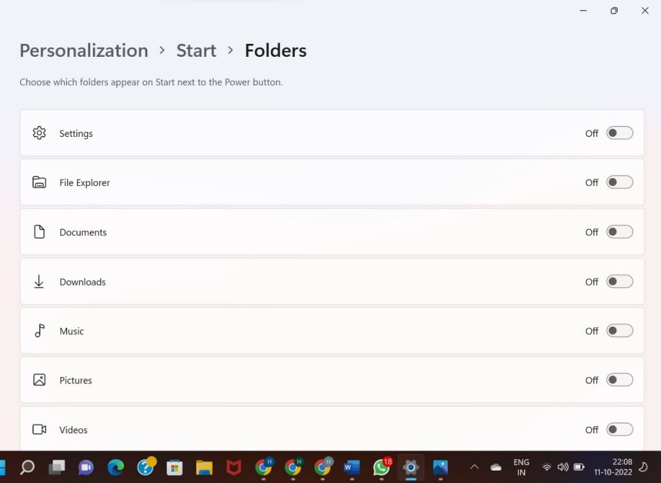Image resolution: width=661 pixels, height=483 pixels.
Task: Enable Downloads folder on Start
Action: pyautogui.click(x=619, y=282)
